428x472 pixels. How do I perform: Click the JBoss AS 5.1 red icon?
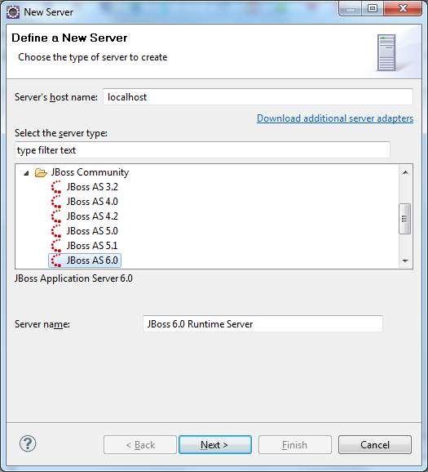click(56, 246)
